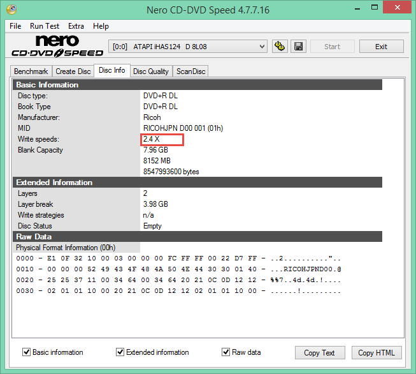Toggle the Raw data checkbox

pyautogui.click(x=226, y=352)
